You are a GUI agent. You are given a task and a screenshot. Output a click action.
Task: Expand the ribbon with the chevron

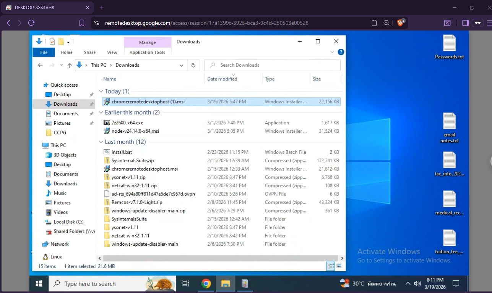(332, 52)
